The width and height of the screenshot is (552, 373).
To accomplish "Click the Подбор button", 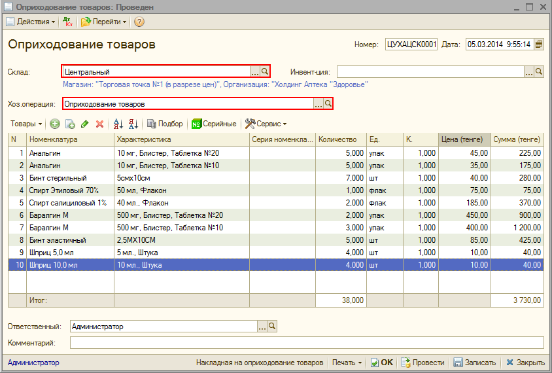I will [x=165, y=124].
